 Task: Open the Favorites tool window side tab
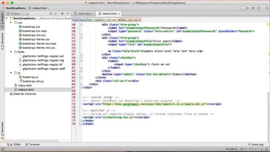click(2, 131)
